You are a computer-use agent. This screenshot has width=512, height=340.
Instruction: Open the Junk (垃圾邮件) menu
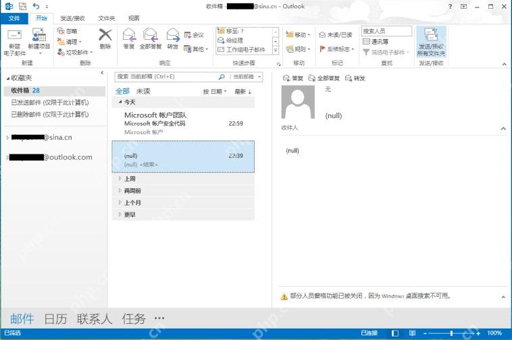coord(75,52)
